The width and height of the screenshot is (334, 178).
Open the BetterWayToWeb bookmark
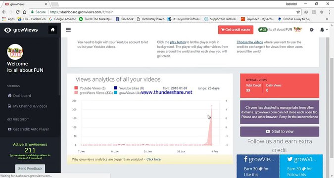tap(151, 19)
